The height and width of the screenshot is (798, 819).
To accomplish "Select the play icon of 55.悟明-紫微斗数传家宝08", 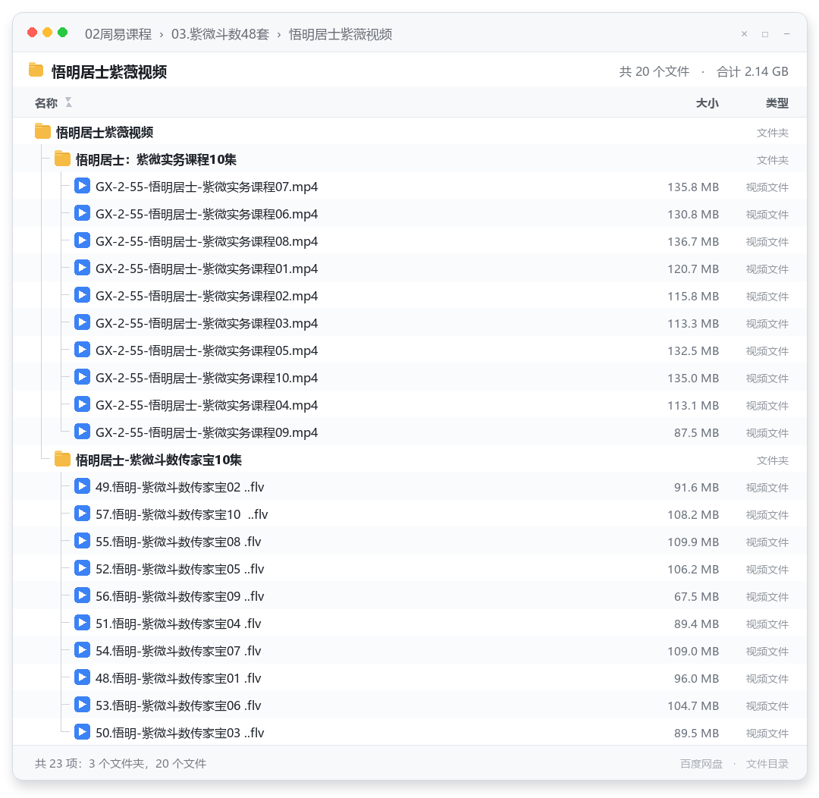I will point(82,541).
